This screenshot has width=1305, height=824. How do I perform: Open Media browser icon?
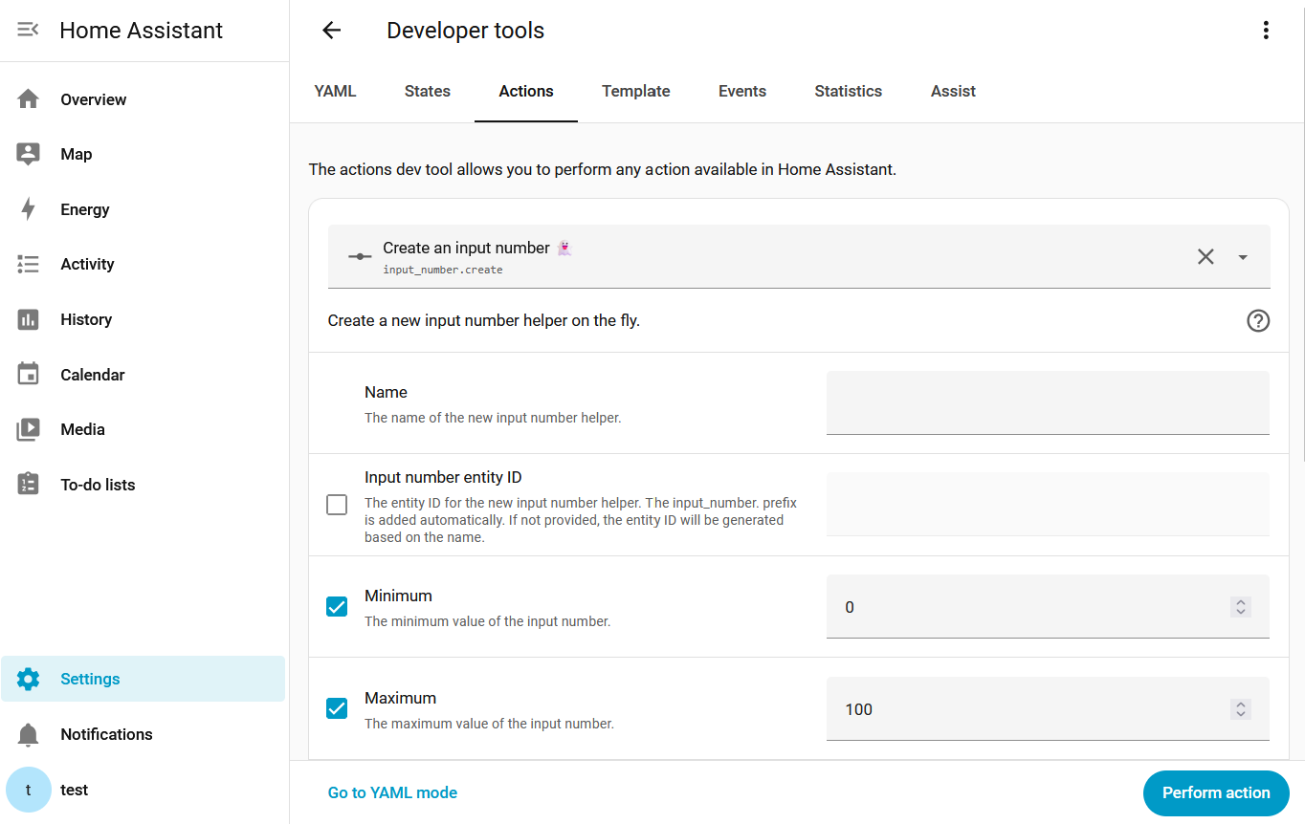[x=28, y=429]
